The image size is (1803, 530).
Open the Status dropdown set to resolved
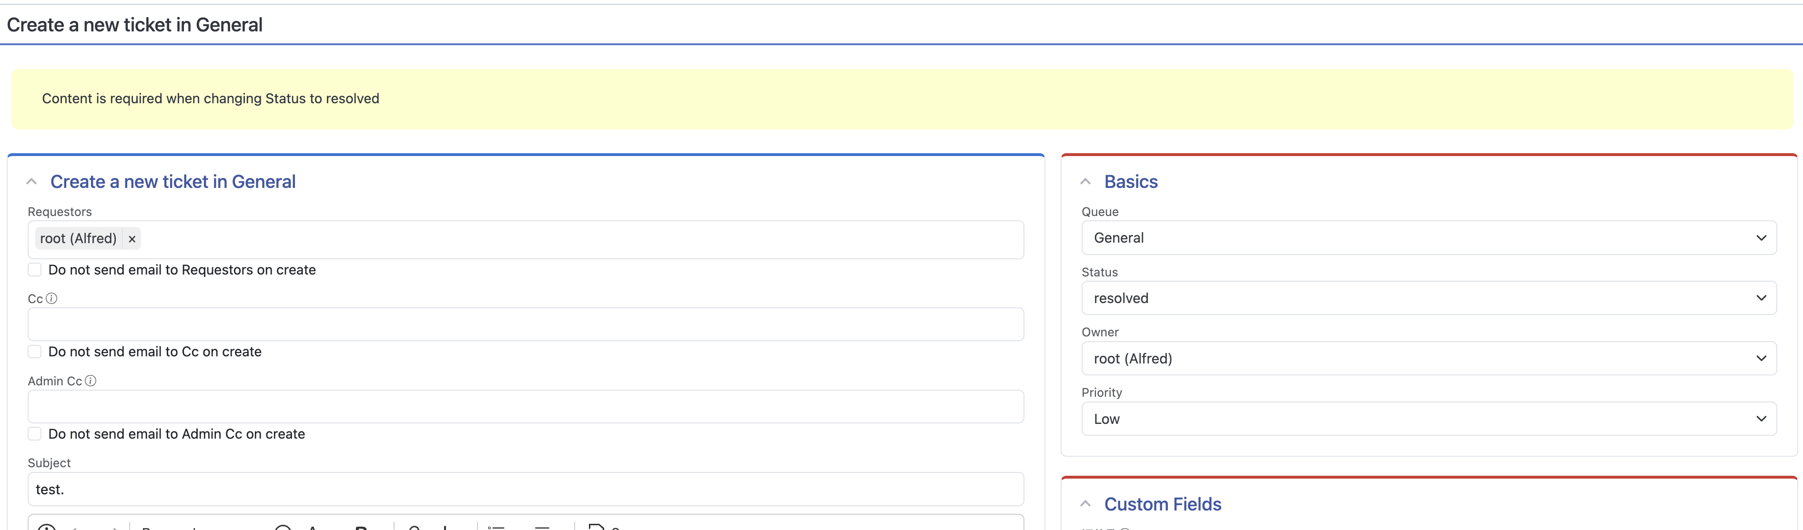(1428, 299)
